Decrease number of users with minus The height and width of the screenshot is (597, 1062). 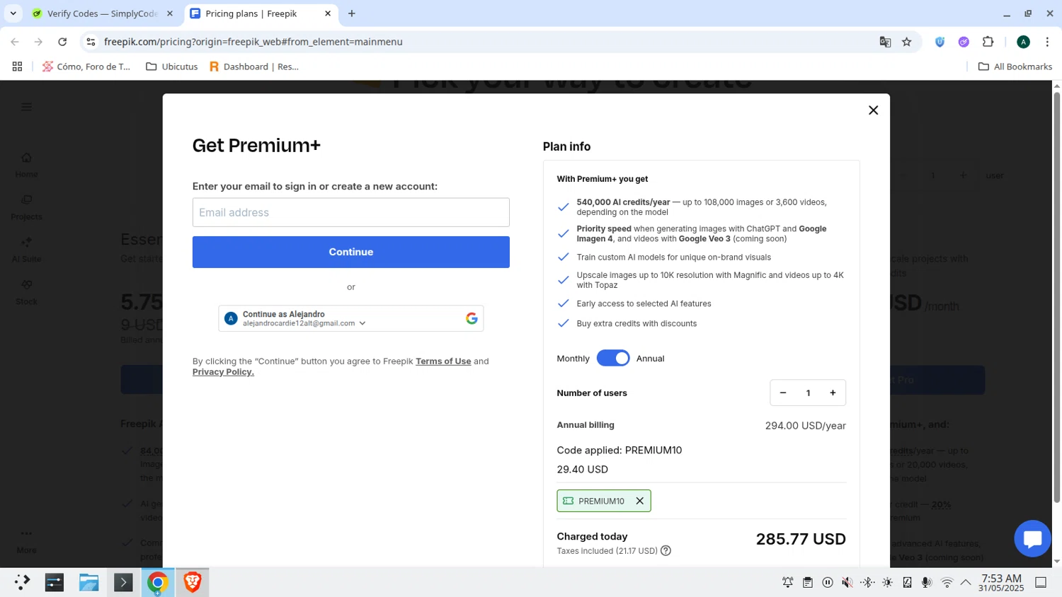pos(783,393)
